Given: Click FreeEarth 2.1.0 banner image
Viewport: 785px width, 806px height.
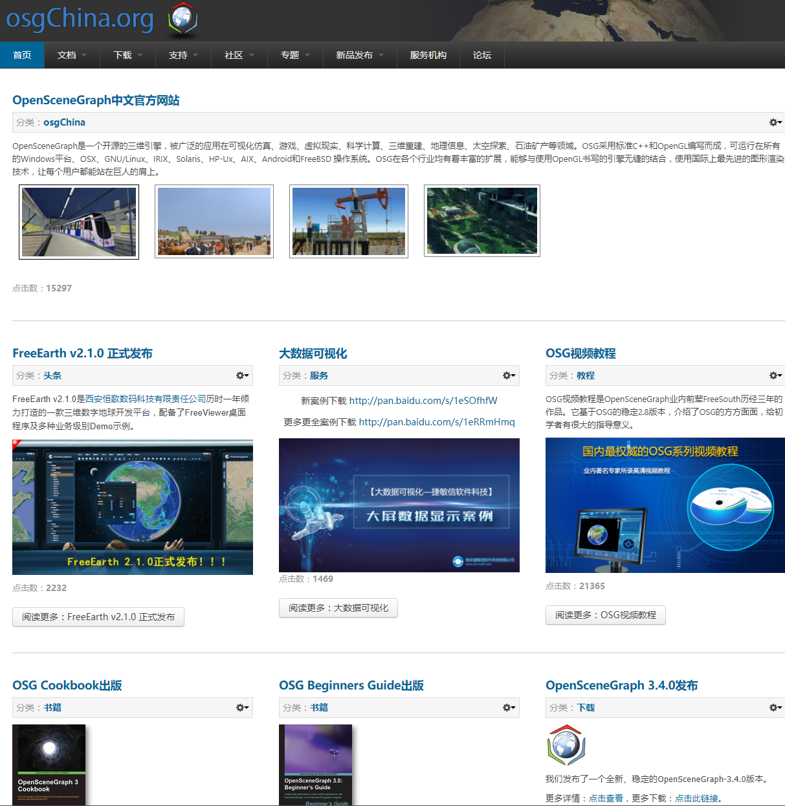Looking at the screenshot, I should 133,507.
